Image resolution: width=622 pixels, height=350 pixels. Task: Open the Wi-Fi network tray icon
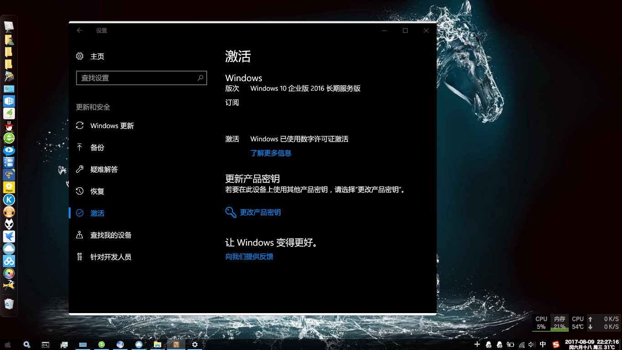522,345
